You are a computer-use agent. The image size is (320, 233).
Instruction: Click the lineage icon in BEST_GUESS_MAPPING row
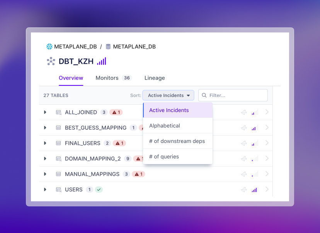coord(244,128)
